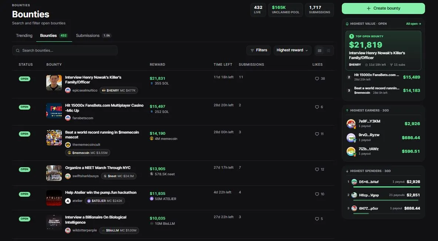Click H6zp...Vgop spending progress bar

387,200
